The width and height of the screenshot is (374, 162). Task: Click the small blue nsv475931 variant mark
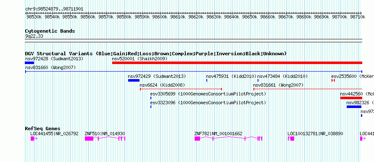[x=207, y=80]
